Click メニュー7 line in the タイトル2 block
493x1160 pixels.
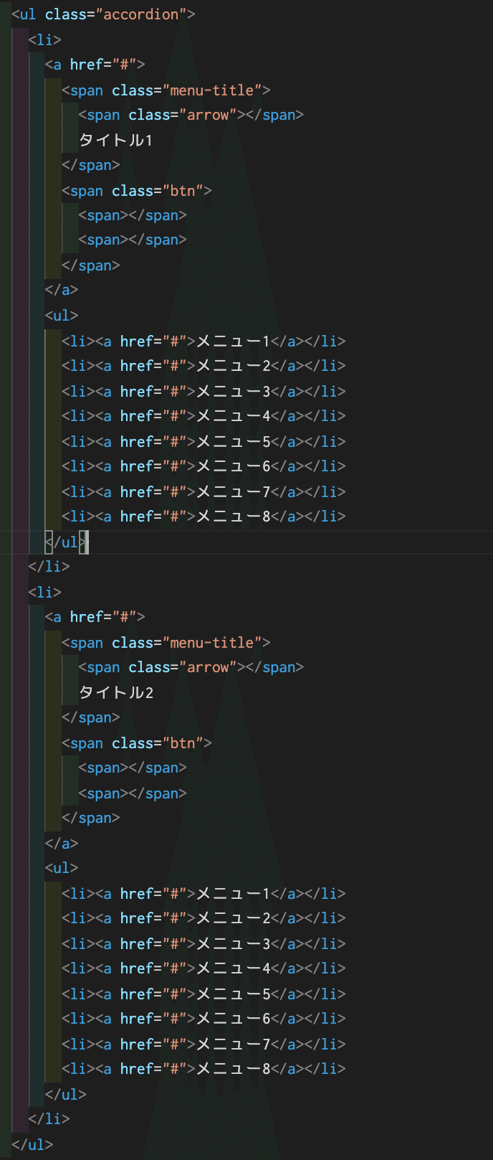pos(204,1044)
